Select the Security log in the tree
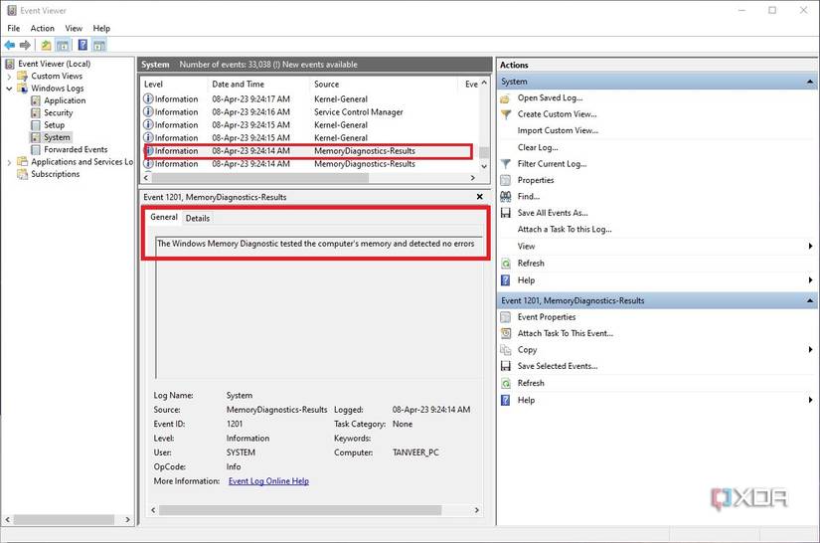 pos(58,113)
